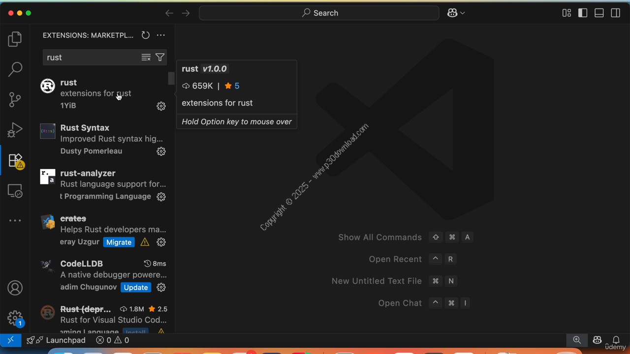Open the Manage gear in activity bar
This screenshot has height=354, width=630.
[15, 319]
